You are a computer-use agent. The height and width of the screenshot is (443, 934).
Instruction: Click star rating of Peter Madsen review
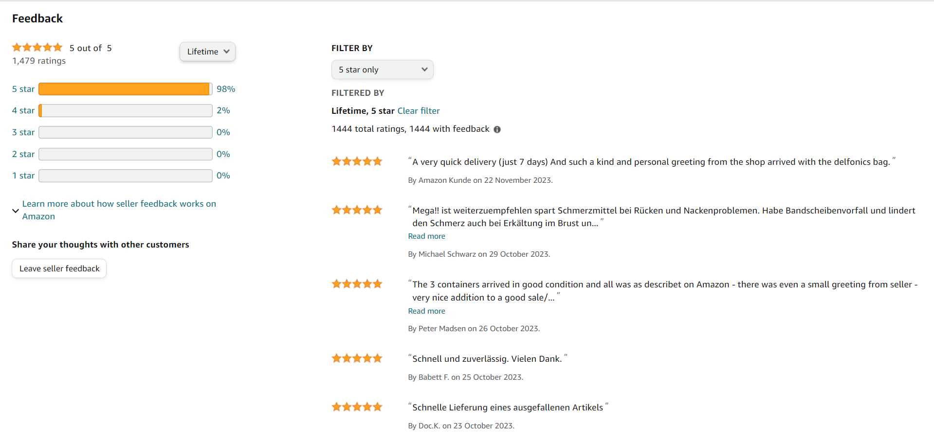(x=357, y=284)
